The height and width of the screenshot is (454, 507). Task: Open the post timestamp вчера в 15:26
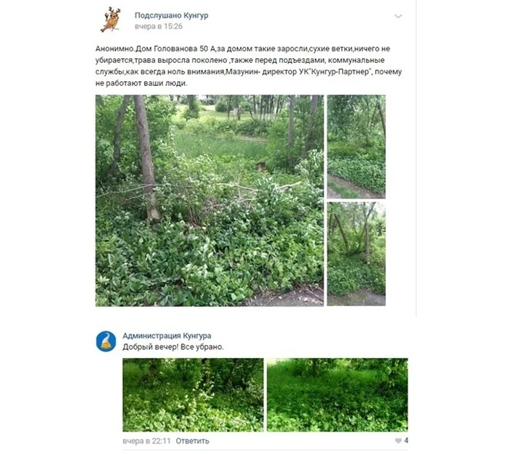(x=158, y=26)
